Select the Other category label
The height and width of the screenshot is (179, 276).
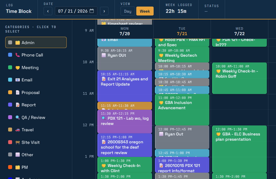pos(27,155)
